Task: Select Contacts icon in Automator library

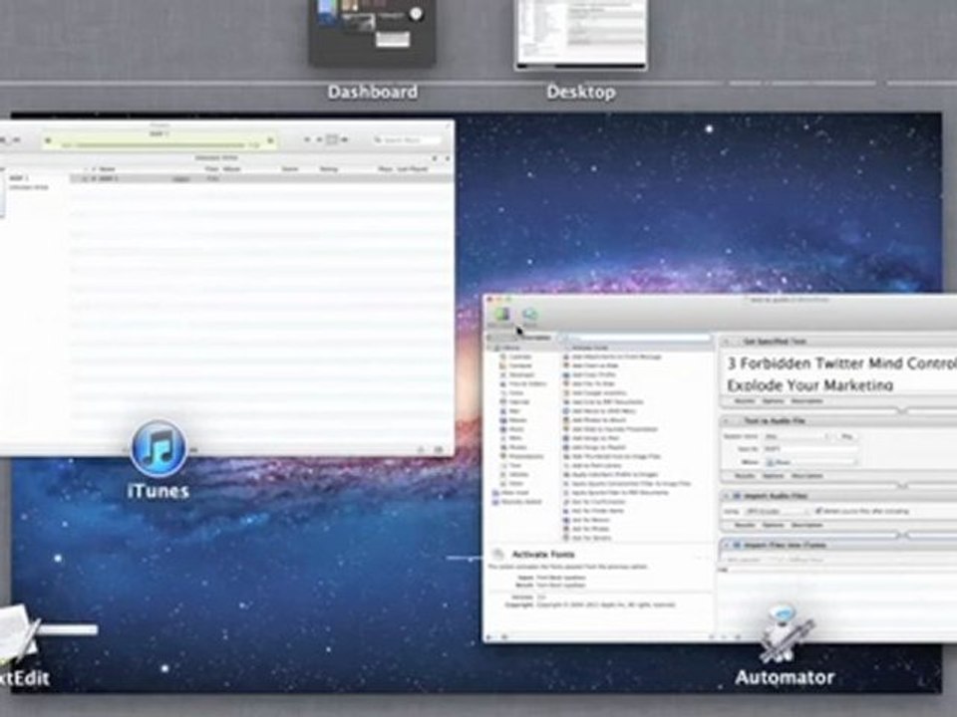Action: tap(502, 365)
